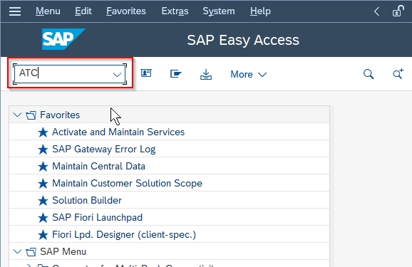Select the Solution Builder favorite entry
This screenshot has height=267, width=412.
point(169,200)
